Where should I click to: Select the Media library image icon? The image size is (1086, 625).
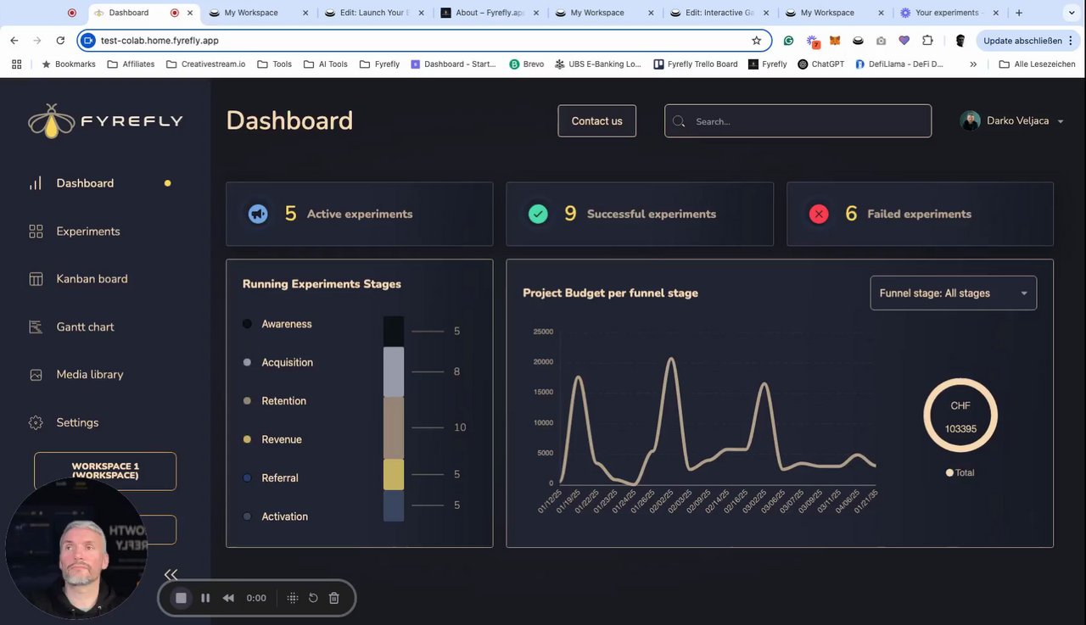(36, 375)
